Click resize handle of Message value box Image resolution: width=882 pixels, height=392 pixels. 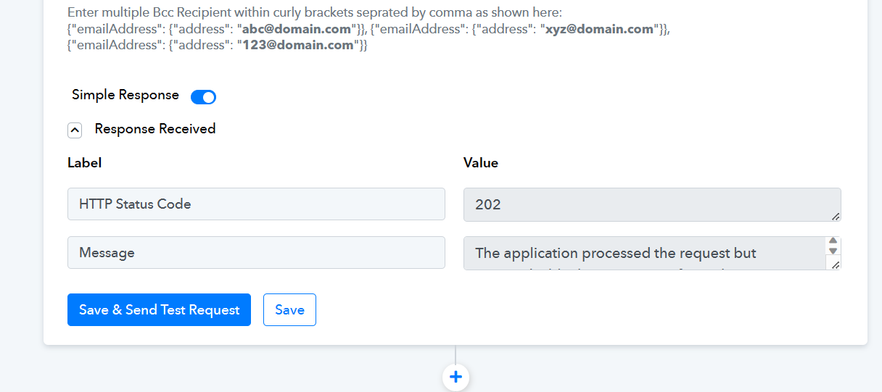(x=836, y=265)
